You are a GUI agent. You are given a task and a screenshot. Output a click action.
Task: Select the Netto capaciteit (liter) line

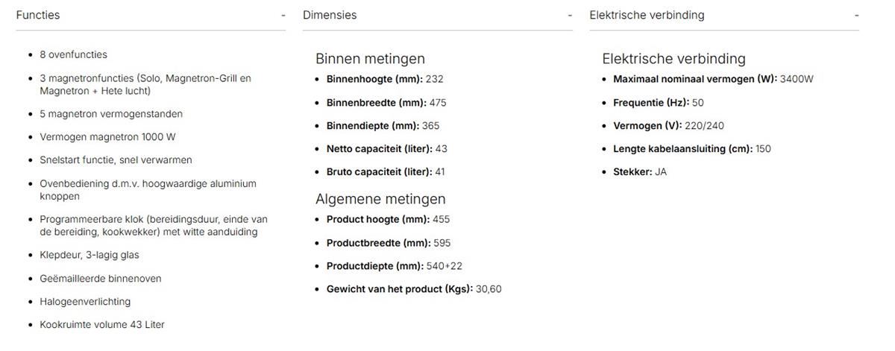[387, 149]
